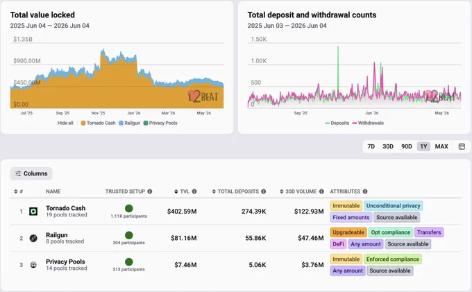Select the MAX time range
Viewport: 472px width, 292px height.
coord(441,146)
